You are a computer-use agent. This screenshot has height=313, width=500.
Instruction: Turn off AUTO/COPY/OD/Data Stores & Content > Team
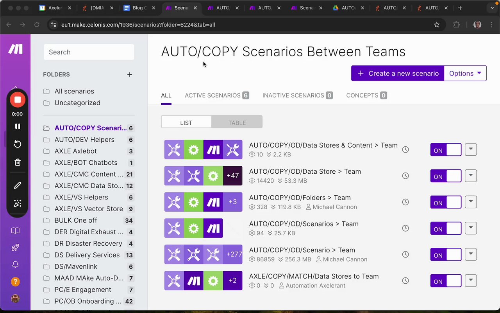pos(446,149)
